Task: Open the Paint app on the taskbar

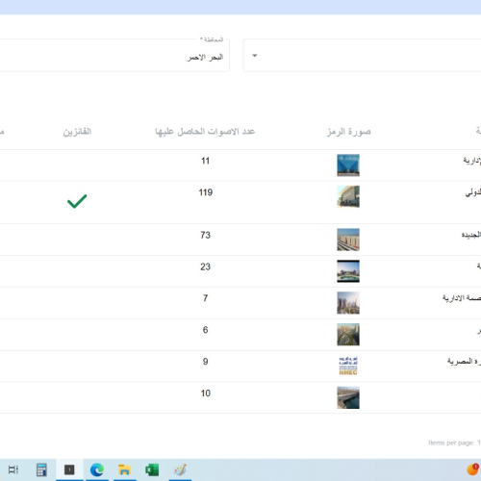Action: click(x=180, y=470)
